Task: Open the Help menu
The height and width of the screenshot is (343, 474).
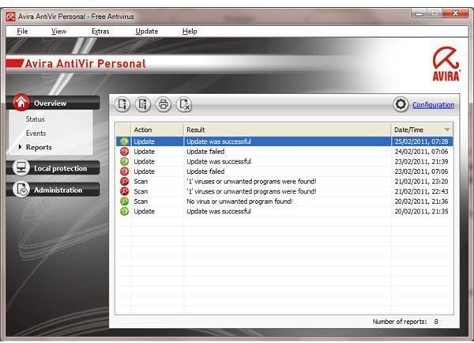Action: 190,32
